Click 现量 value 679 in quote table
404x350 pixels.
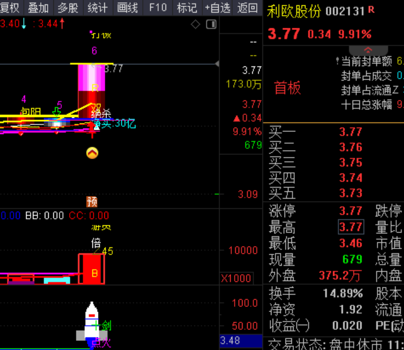(x=352, y=259)
